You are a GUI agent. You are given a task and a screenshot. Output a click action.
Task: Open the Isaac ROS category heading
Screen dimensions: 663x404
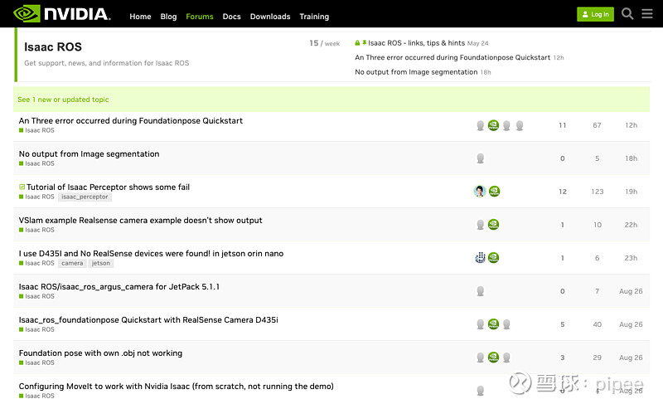pyautogui.click(x=53, y=47)
